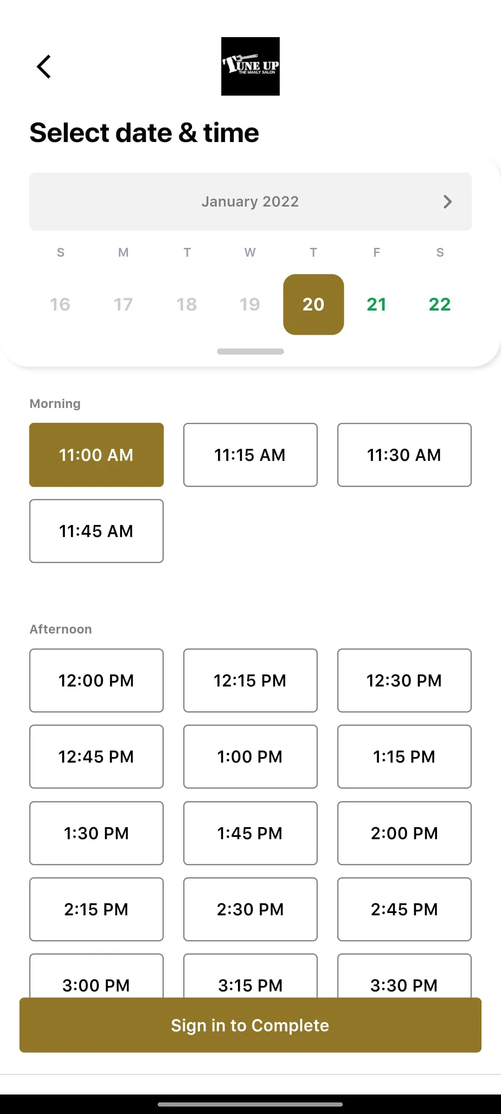Select date 20 in the calendar
Image resolution: width=501 pixels, height=1114 pixels.
tap(314, 304)
